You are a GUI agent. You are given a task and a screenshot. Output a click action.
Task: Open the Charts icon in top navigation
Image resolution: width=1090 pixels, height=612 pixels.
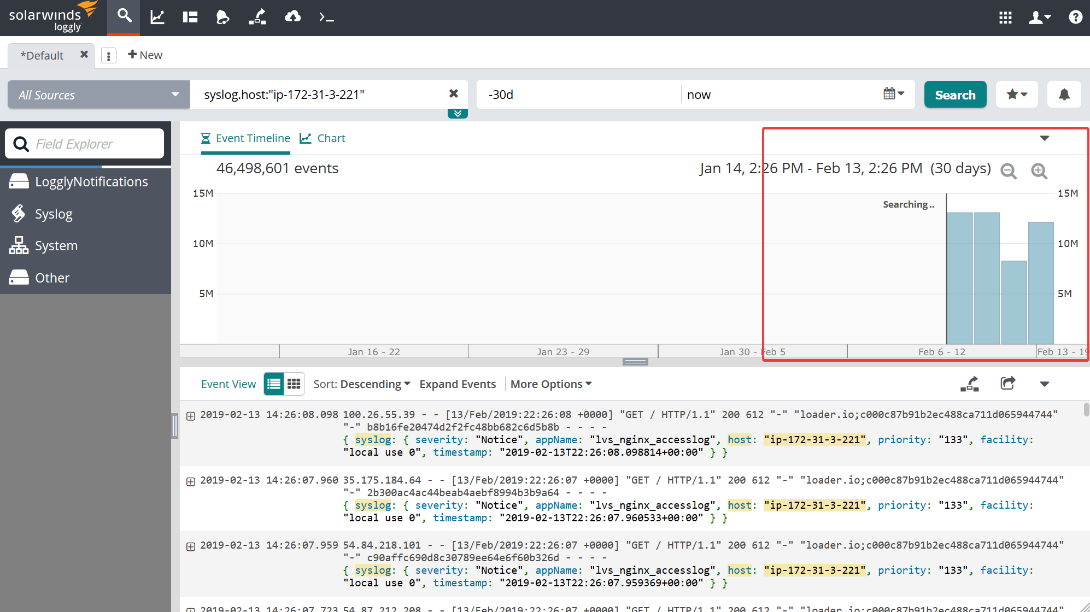[157, 17]
